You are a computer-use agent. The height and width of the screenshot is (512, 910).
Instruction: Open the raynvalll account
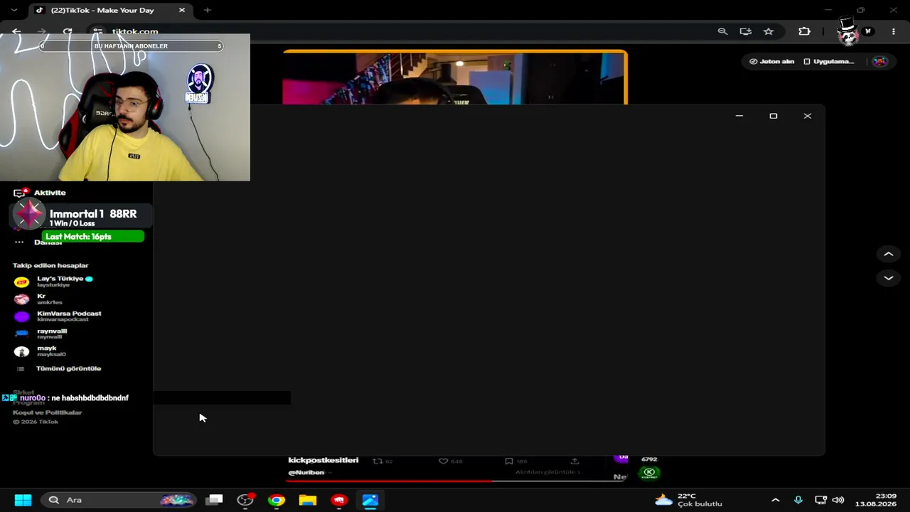[x=41, y=334]
